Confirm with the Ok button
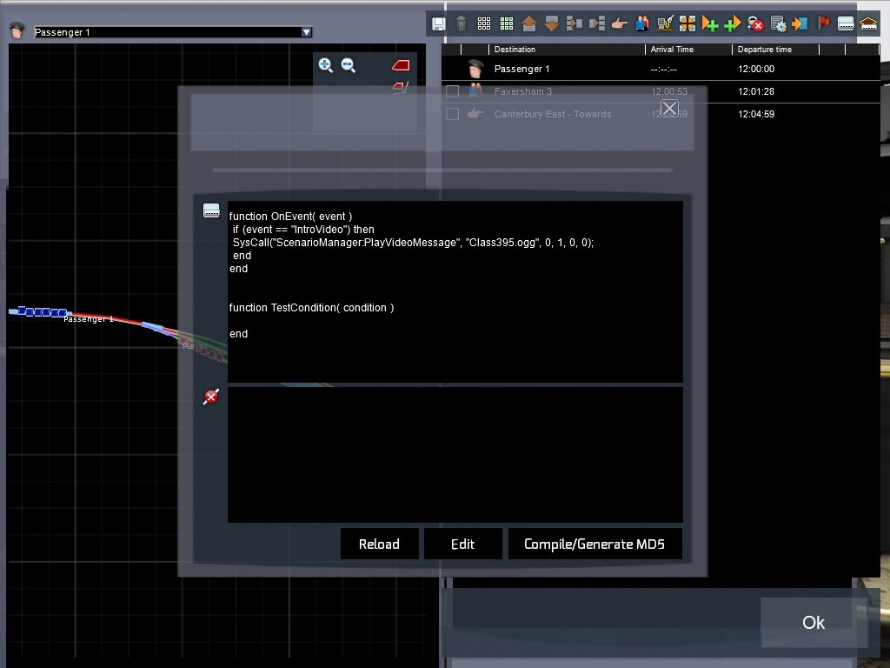890x668 pixels. (x=813, y=622)
